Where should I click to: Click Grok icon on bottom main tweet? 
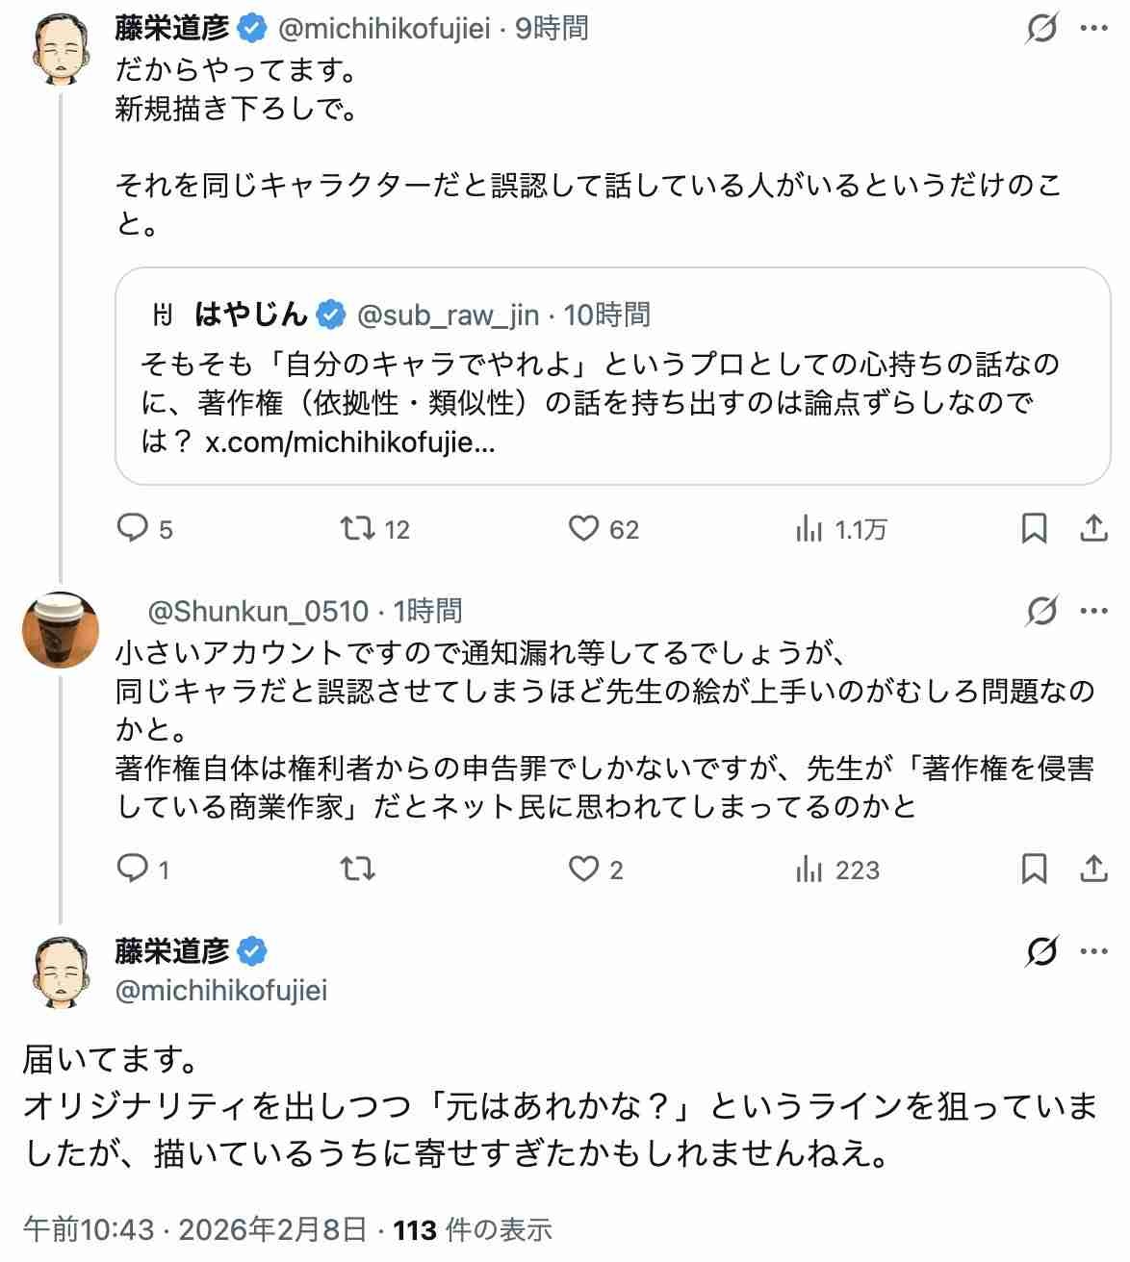click(x=1041, y=951)
